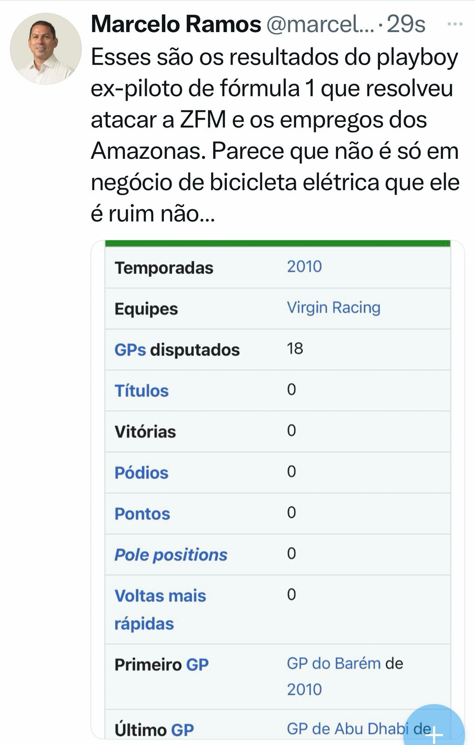The height and width of the screenshot is (745, 475).
Task: Tap the truncated @marcel... handle
Action: [x=320, y=24]
